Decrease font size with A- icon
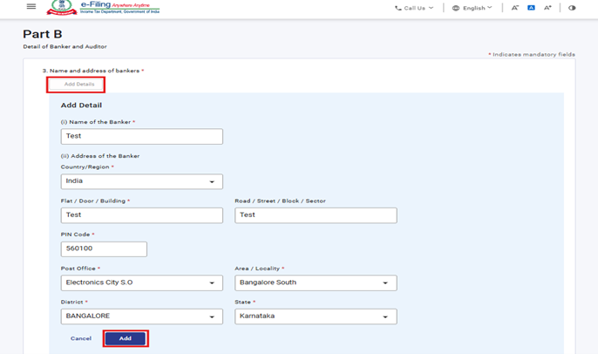598x354 pixels. click(x=515, y=8)
